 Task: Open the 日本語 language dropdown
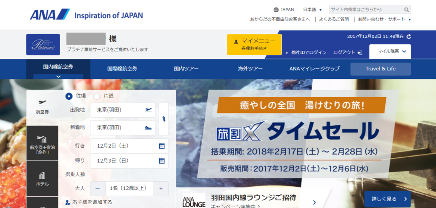pyautogui.click(x=312, y=10)
